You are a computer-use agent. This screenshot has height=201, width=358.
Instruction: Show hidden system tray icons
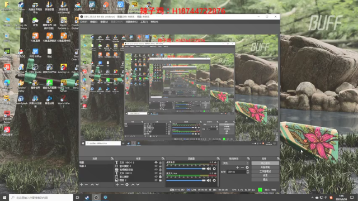click(x=312, y=198)
